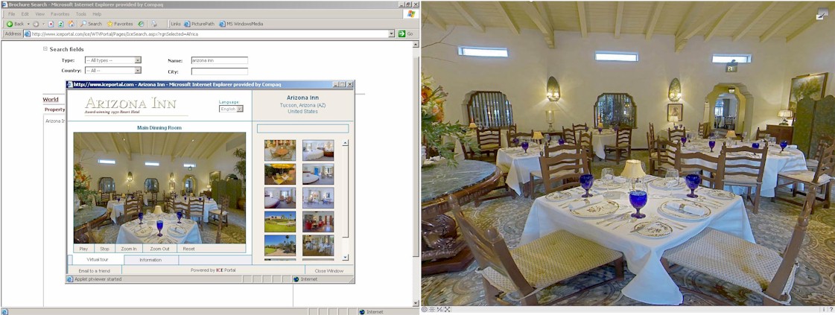Open the MS WindowsMedia links shortcut
This screenshot has height=315, width=835.
click(241, 24)
